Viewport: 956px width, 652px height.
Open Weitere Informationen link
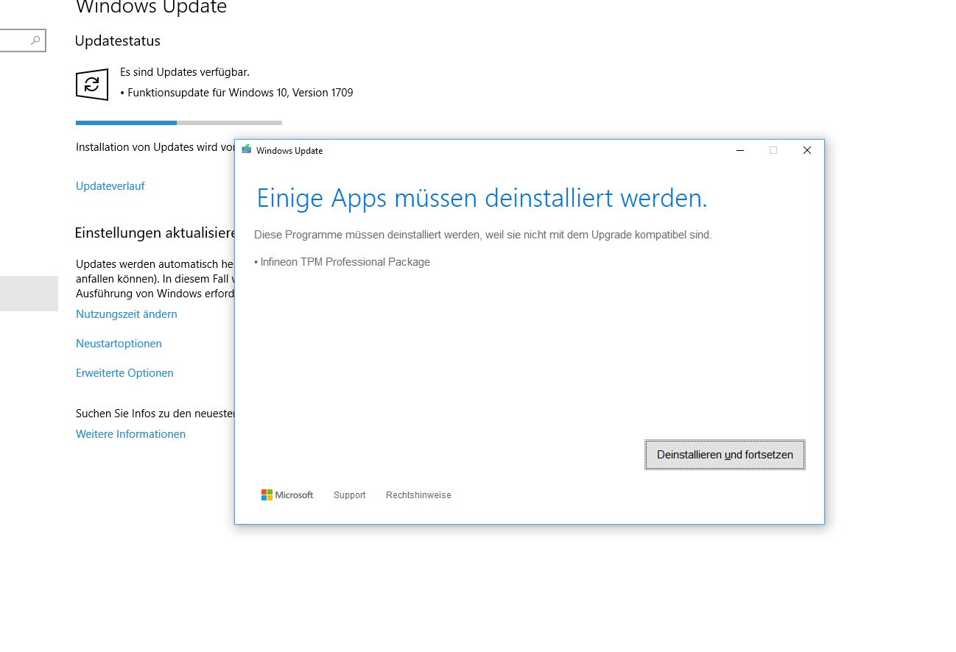pos(130,434)
